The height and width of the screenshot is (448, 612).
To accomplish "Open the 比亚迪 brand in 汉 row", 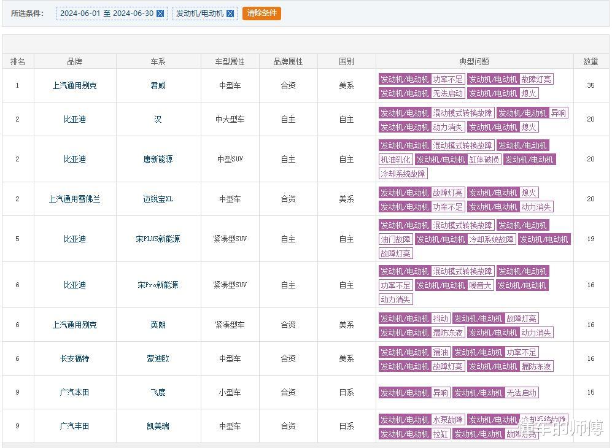I will [x=74, y=119].
